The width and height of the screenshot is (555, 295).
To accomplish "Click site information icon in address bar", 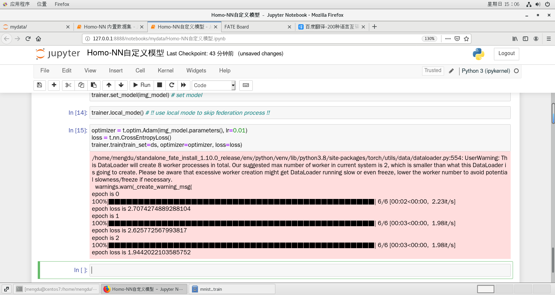I will pos(88,39).
